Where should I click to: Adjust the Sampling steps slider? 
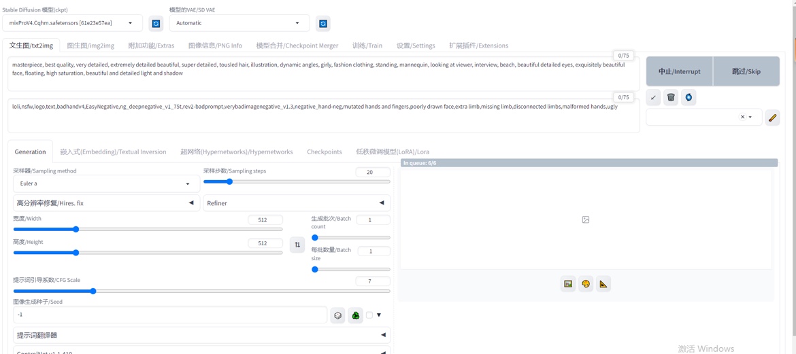point(297,181)
